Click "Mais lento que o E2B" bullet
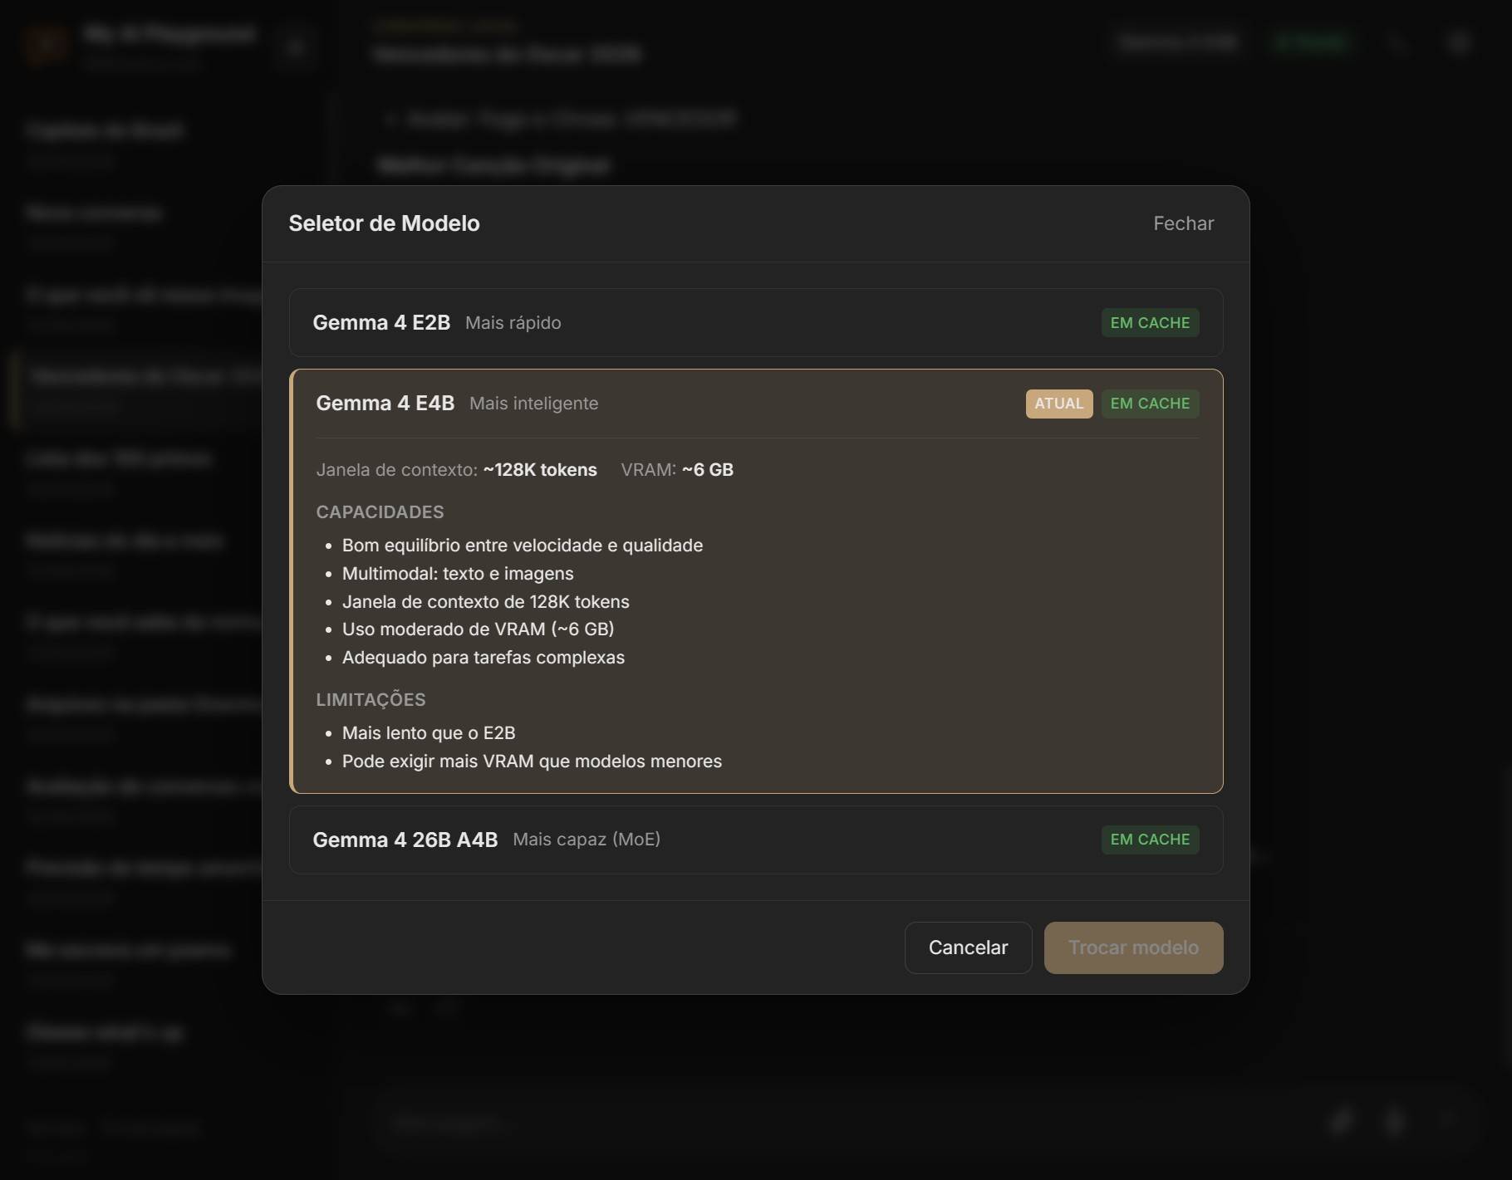Image resolution: width=1512 pixels, height=1180 pixels. click(x=429, y=733)
